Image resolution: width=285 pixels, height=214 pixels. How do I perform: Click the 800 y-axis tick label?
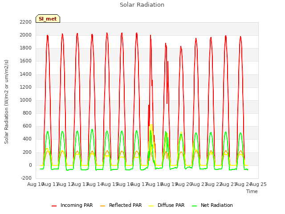point(27,113)
